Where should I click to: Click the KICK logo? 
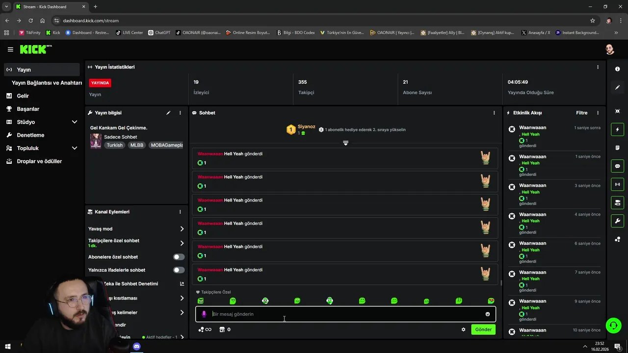click(x=35, y=49)
